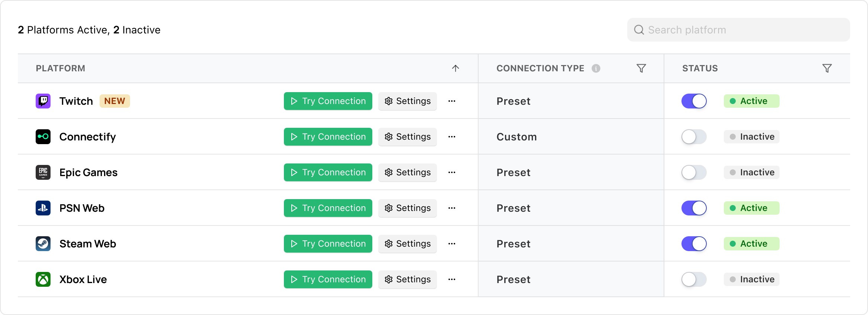Open the Status column filter
Screen dimensions: 868x315
(x=827, y=68)
